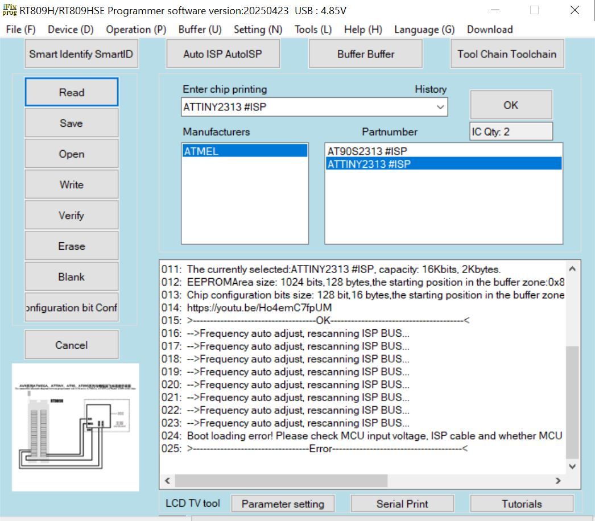Click log line 011 currently selected chip
Image resolution: width=595 pixels, height=521 pixels.
(x=331, y=269)
